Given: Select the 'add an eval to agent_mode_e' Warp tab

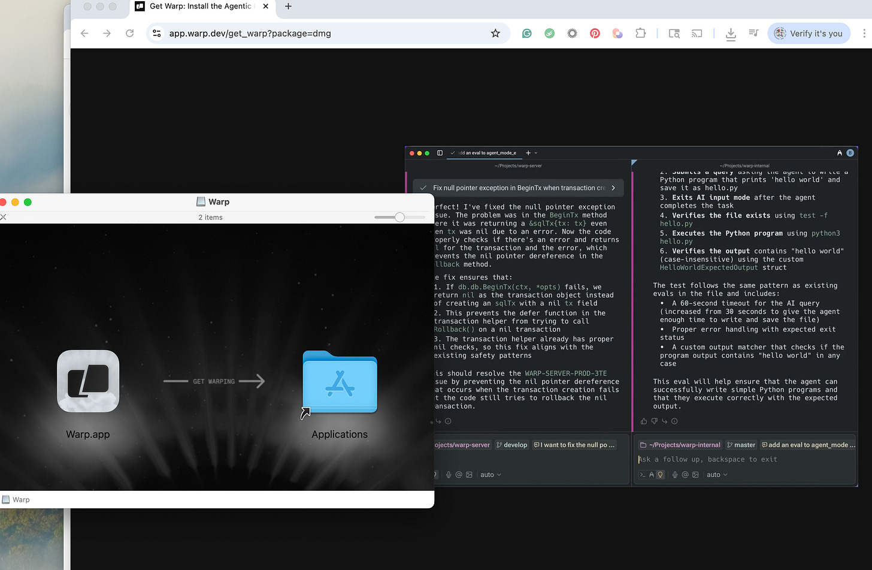Looking at the screenshot, I should coord(483,153).
